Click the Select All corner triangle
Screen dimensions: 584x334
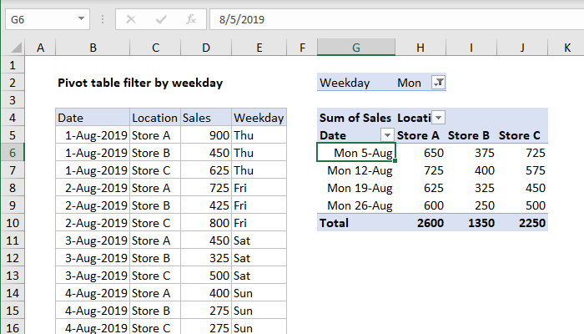point(16,48)
